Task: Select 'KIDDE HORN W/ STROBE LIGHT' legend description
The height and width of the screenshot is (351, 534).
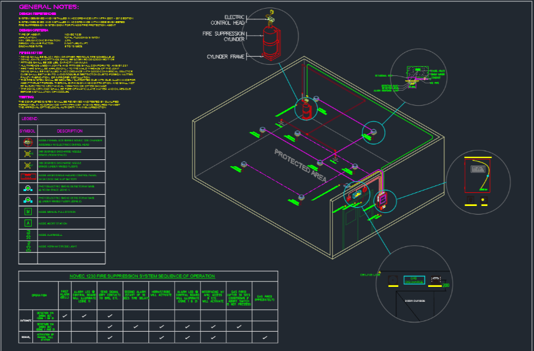Action: pyautogui.click(x=57, y=246)
